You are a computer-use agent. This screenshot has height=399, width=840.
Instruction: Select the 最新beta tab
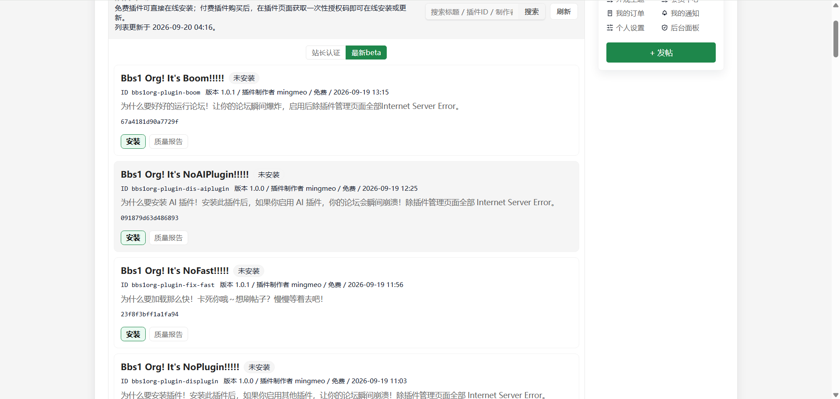(x=366, y=52)
